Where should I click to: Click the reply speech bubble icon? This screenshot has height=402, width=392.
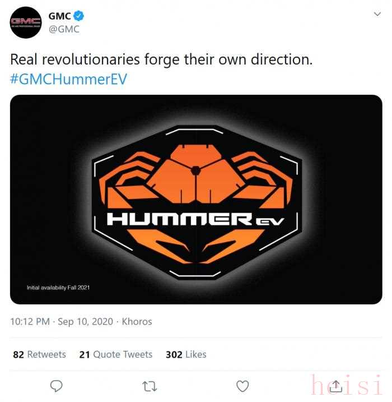[56, 386]
